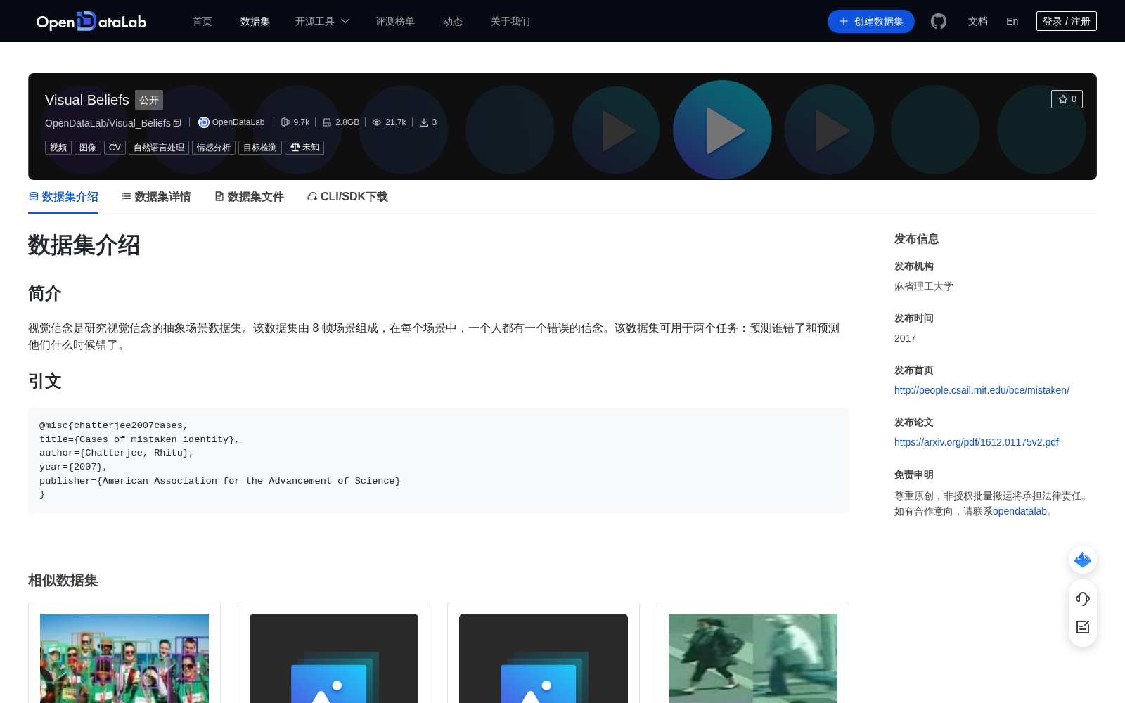Click the download count icon beside 3
1125x703 pixels.
(424, 122)
